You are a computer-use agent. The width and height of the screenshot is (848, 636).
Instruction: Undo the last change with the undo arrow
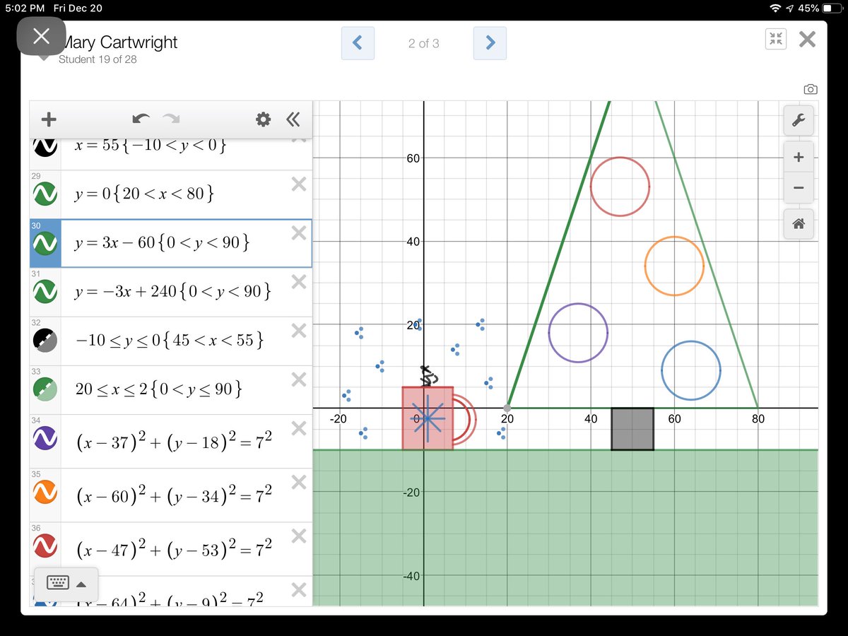[141, 119]
